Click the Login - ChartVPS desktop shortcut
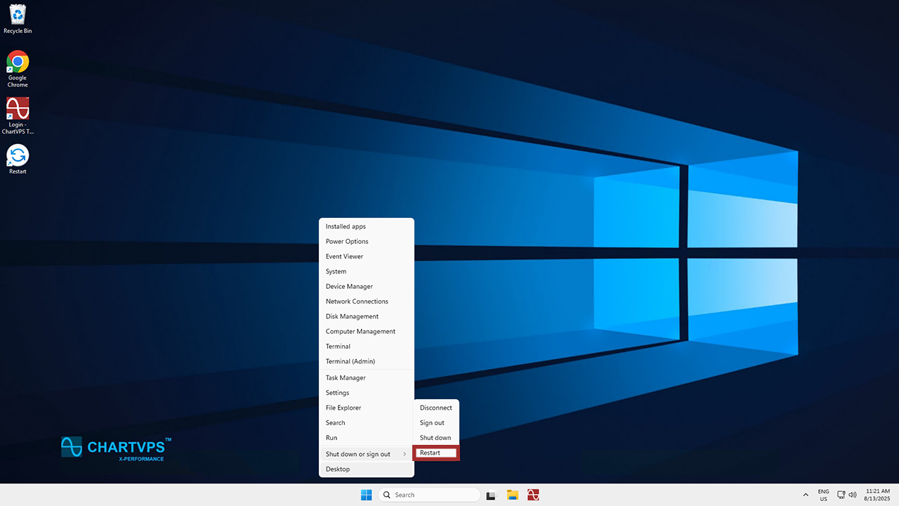Viewport: 899px width, 506px height. (18, 110)
